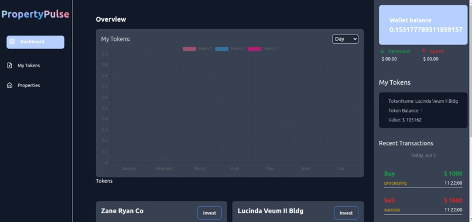
Task: Click the Properties house icon
Action: click(9, 85)
